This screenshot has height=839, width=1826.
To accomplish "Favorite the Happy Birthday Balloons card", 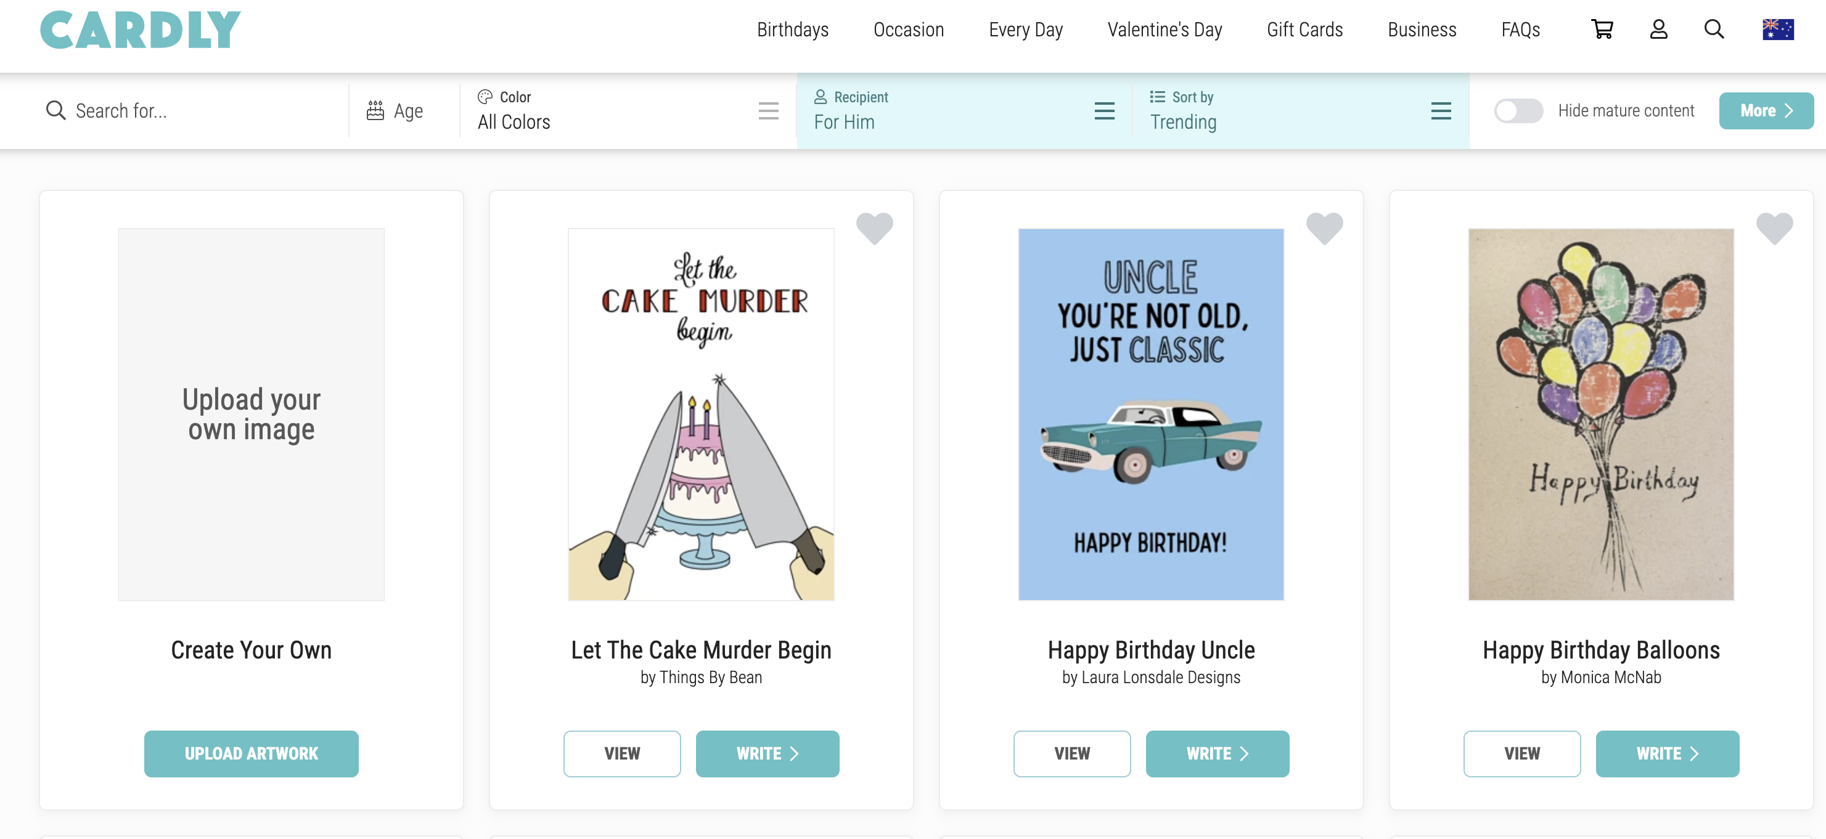I will 1774,228.
